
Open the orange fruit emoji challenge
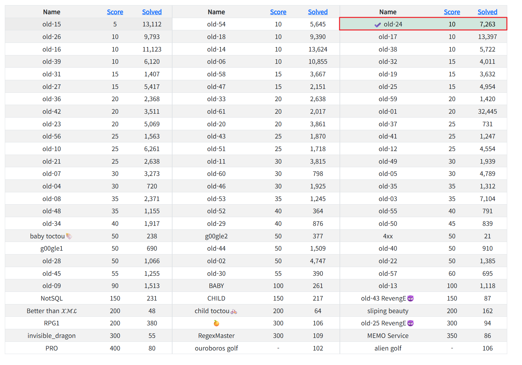(216, 323)
